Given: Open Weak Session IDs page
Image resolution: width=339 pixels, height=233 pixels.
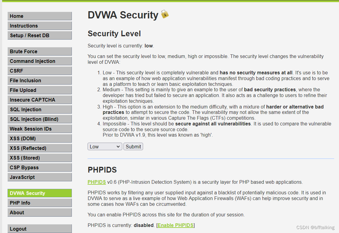Looking at the screenshot, I should tap(40, 129).
